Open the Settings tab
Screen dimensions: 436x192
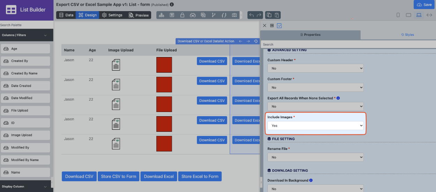[x=112, y=15]
